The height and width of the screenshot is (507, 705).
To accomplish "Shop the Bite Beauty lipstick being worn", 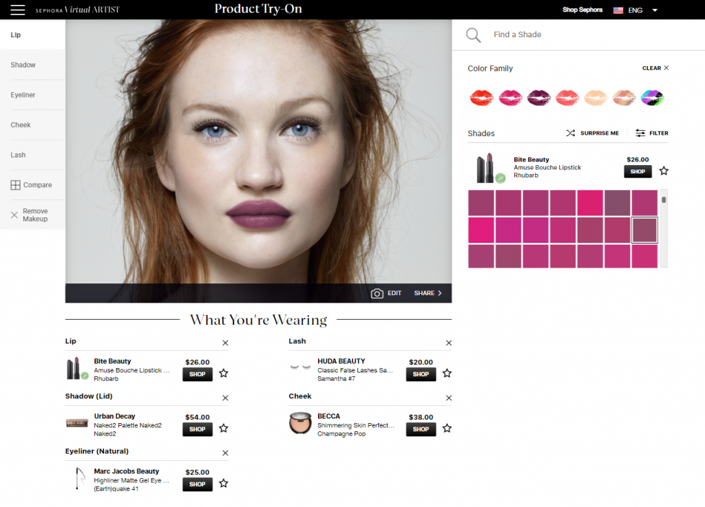I will click(x=198, y=374).
